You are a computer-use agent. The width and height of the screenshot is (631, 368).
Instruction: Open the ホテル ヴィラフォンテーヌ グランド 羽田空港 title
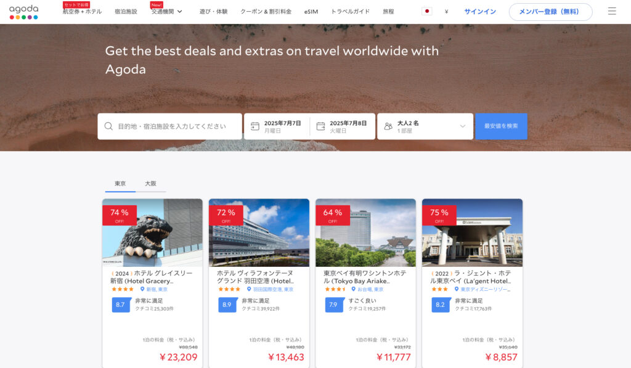tap(256, 277)
